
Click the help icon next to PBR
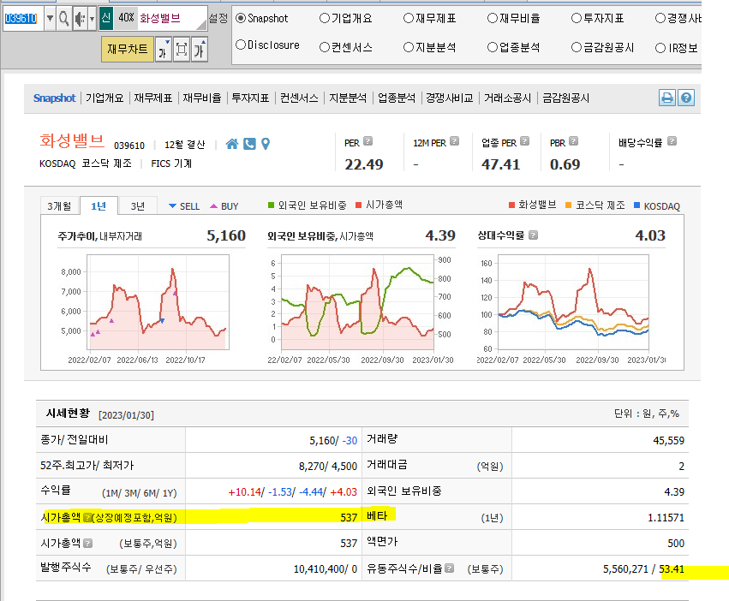[x=573, y=141]
